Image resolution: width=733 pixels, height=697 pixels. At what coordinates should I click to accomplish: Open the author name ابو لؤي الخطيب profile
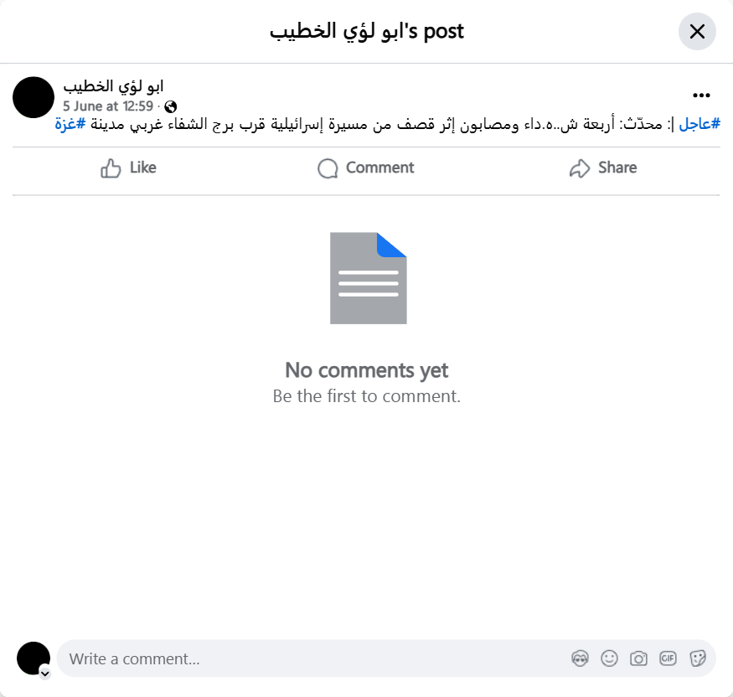pyautogui.click(x=114, y=86)
